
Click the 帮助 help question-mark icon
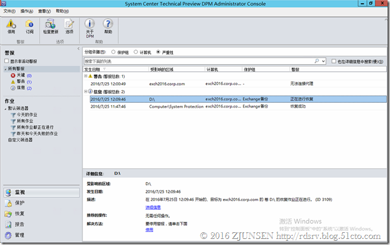pos(108,24)
